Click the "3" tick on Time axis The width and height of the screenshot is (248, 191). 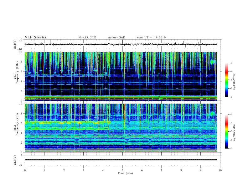coord(83,170)
